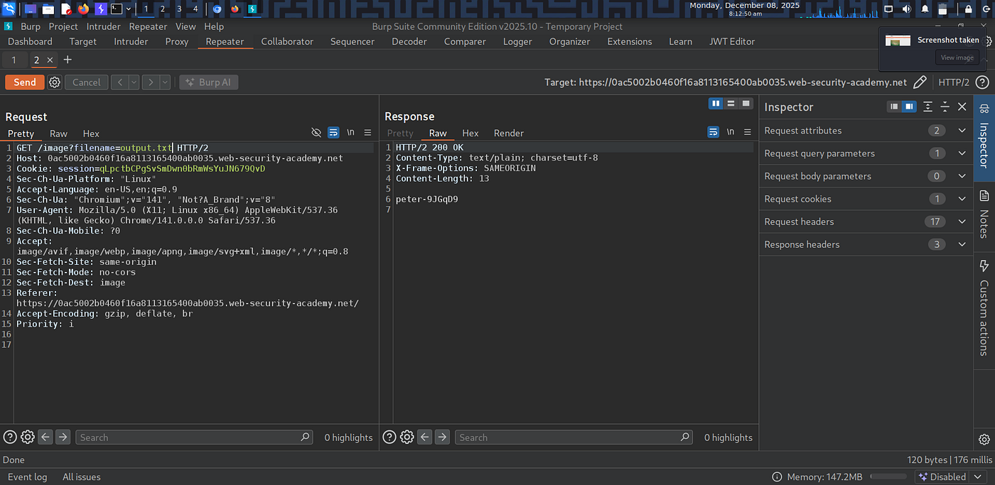Open response editor hamburger menu
This screenshot has height=485, width=995.
[747, 133]
